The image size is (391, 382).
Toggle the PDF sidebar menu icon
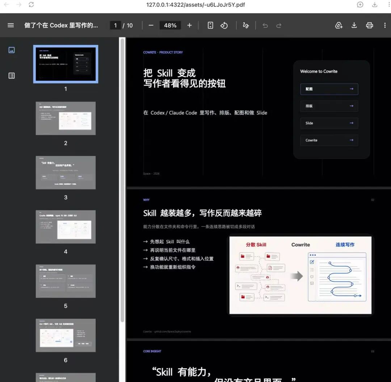point(11,25)
